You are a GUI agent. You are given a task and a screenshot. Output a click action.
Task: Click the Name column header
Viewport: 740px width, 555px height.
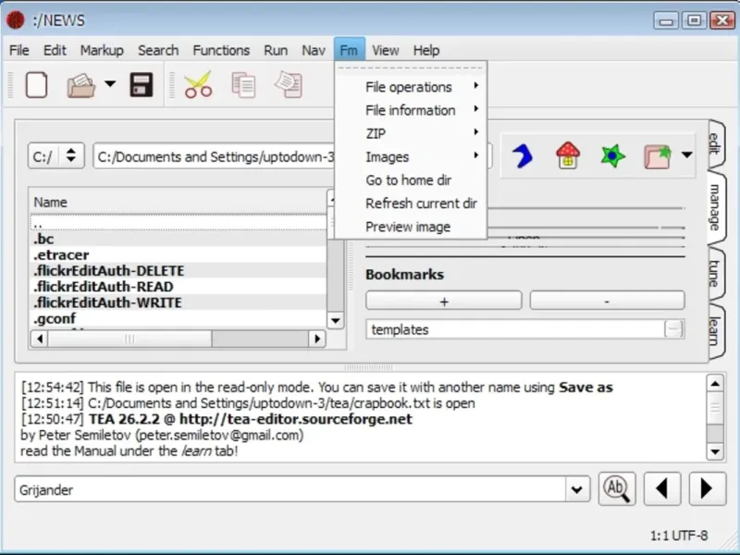pos(178,202)
